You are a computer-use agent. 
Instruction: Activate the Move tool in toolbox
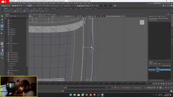[2, 26]
